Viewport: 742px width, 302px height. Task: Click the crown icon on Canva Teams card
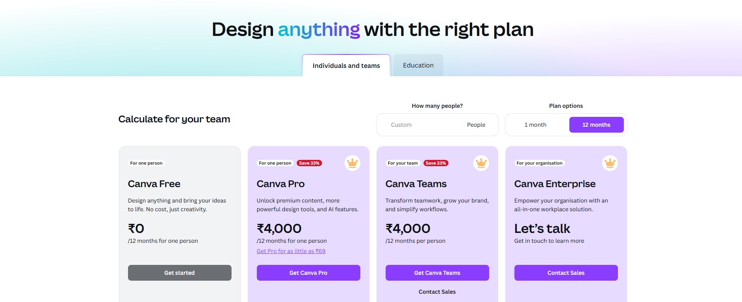point(481,163)
